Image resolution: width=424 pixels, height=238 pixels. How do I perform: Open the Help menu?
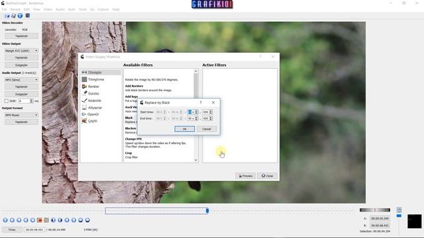(116, 9)
